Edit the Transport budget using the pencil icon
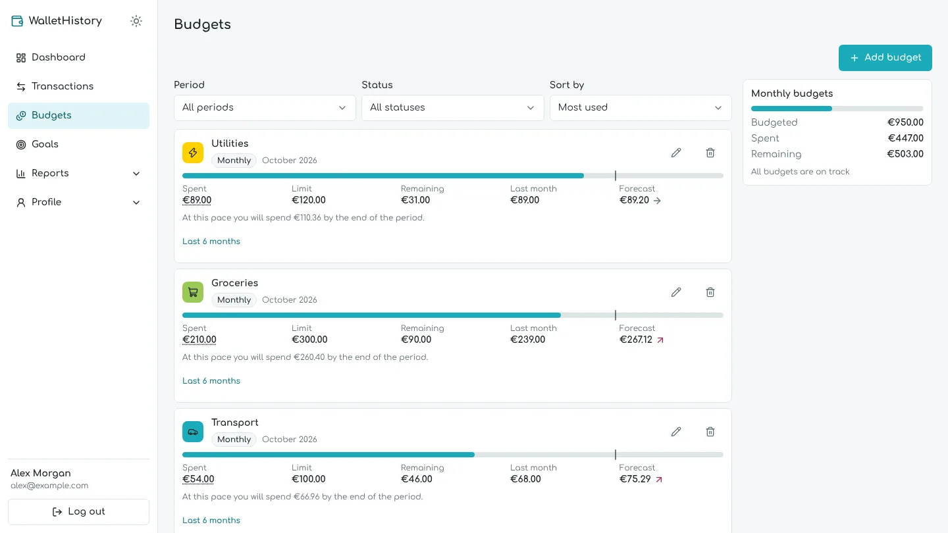 click(x=676, y=432)
